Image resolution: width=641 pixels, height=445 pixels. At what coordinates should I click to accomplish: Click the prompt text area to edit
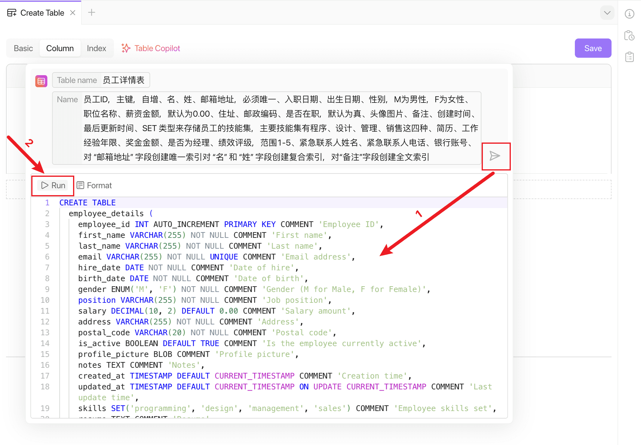278,128
